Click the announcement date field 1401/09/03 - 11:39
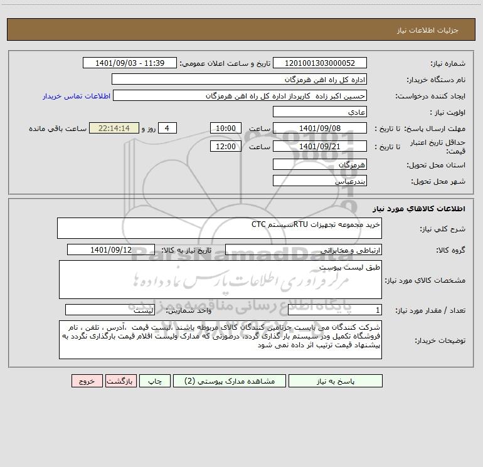Viewport: 483px width, 467px height. click(x=130, y=63)
